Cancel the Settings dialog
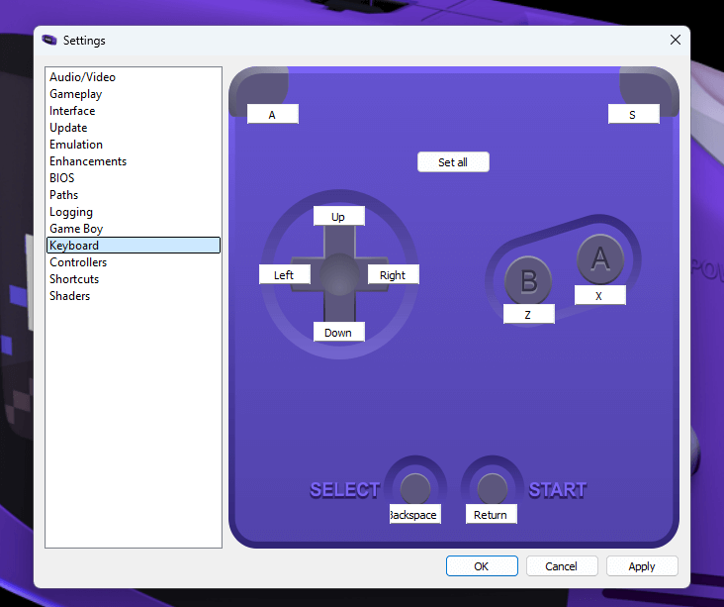Image resolution: width=724 pixels, height=607 pixels. [562, 566]
